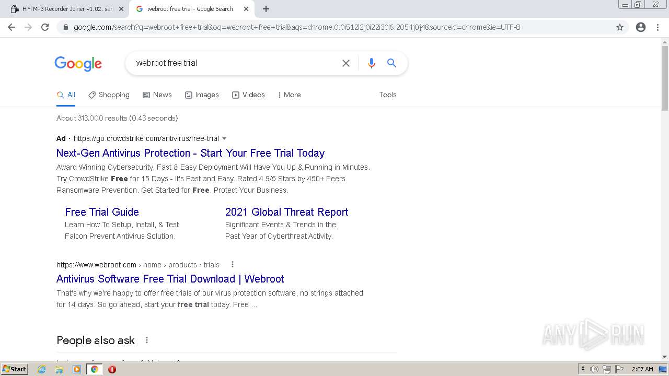The image size is (669, 376).
Task: Click the Google logo
Action: [x=78, y=64]
